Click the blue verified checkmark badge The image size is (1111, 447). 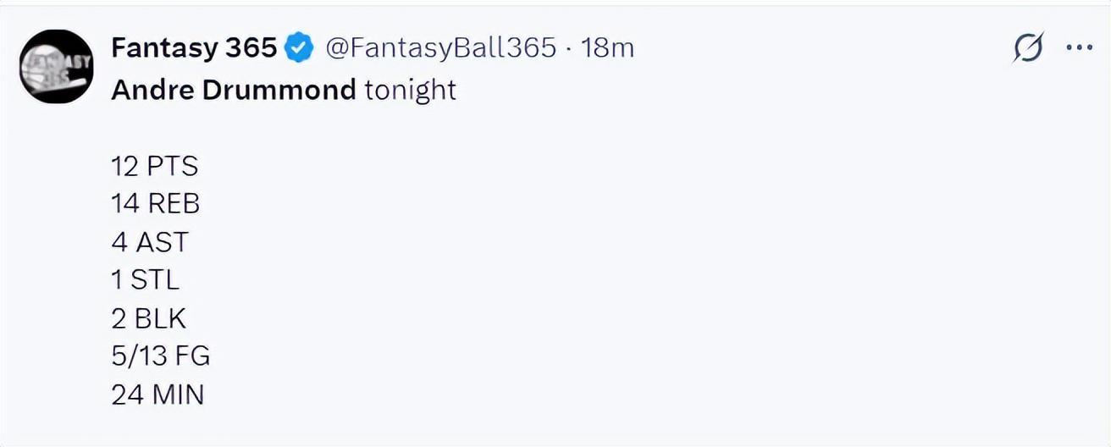[299, 48]
